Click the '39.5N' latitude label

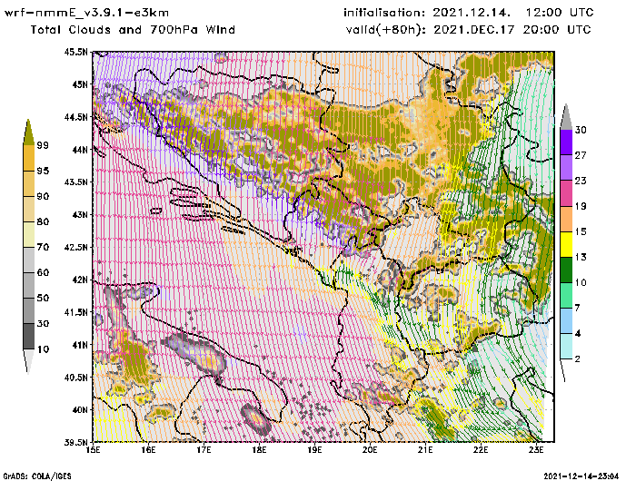(x=75, y=442)
